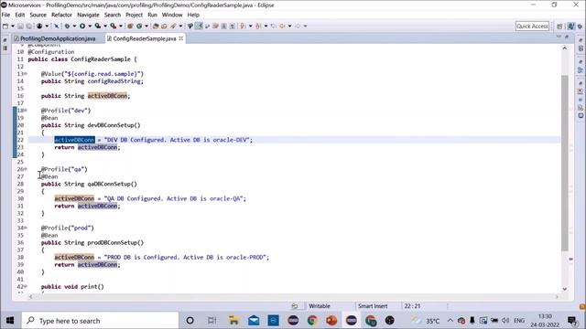Close the ConfigReaderSample.java tab
Screen dimensions: 586x329
point(181,38)
